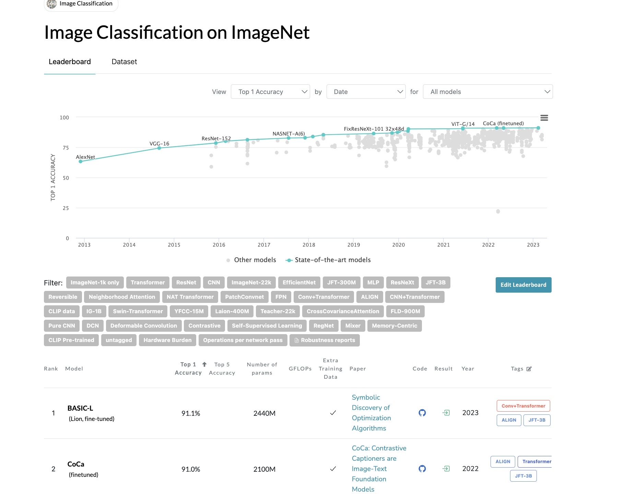Click the Edit Leaderboard button
The height and width of the screenshot is (494, 625).
523,285
